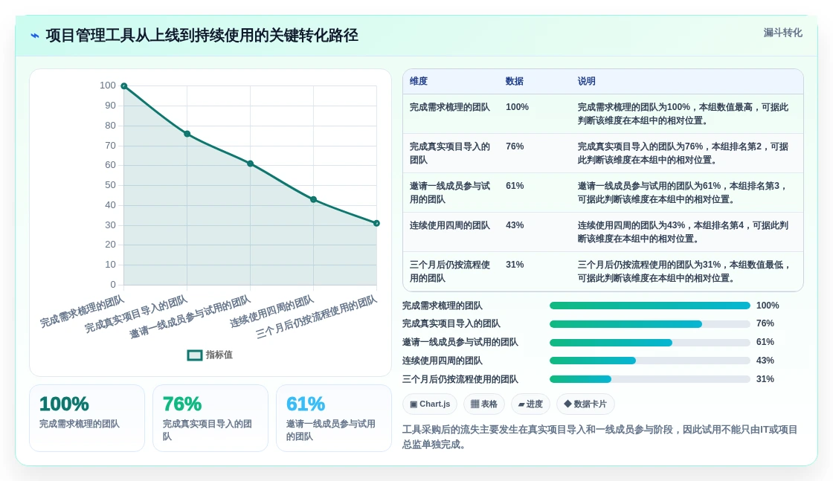Click table cell 完成真实项目导入的团队 in 维度 column
This screenshot has width=833, height=481.
449,153
